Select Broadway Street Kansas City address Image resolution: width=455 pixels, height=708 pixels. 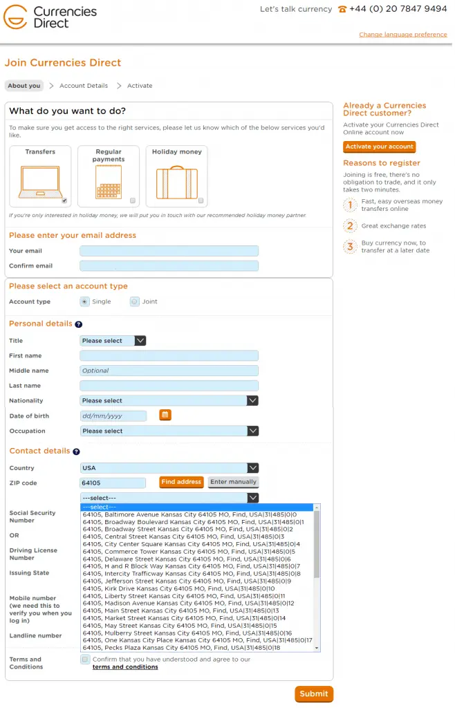[x=197, y=529]
